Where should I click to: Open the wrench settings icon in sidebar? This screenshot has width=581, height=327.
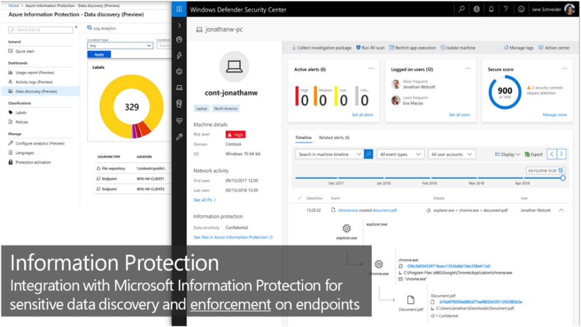179,137
